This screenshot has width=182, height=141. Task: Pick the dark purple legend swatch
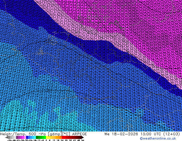coord(17,137)
